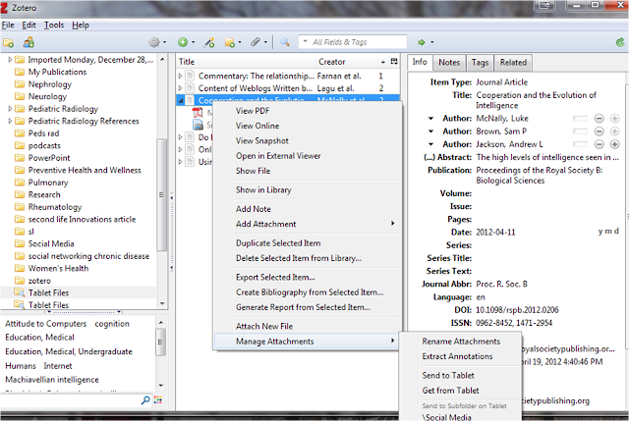Click the New Note icon
Image resolution: width=629 pixels, height=421 pixels.
point(230,42)
